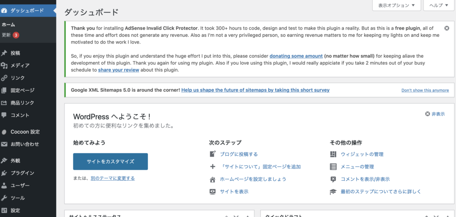Click the share icon next to 商品リンク
This screenshot has height=217, width=456.
tap(4, 103)
